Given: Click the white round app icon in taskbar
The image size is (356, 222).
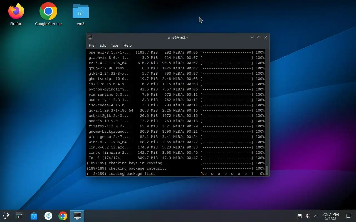Looking at the screenshot, I should (48, 216).
